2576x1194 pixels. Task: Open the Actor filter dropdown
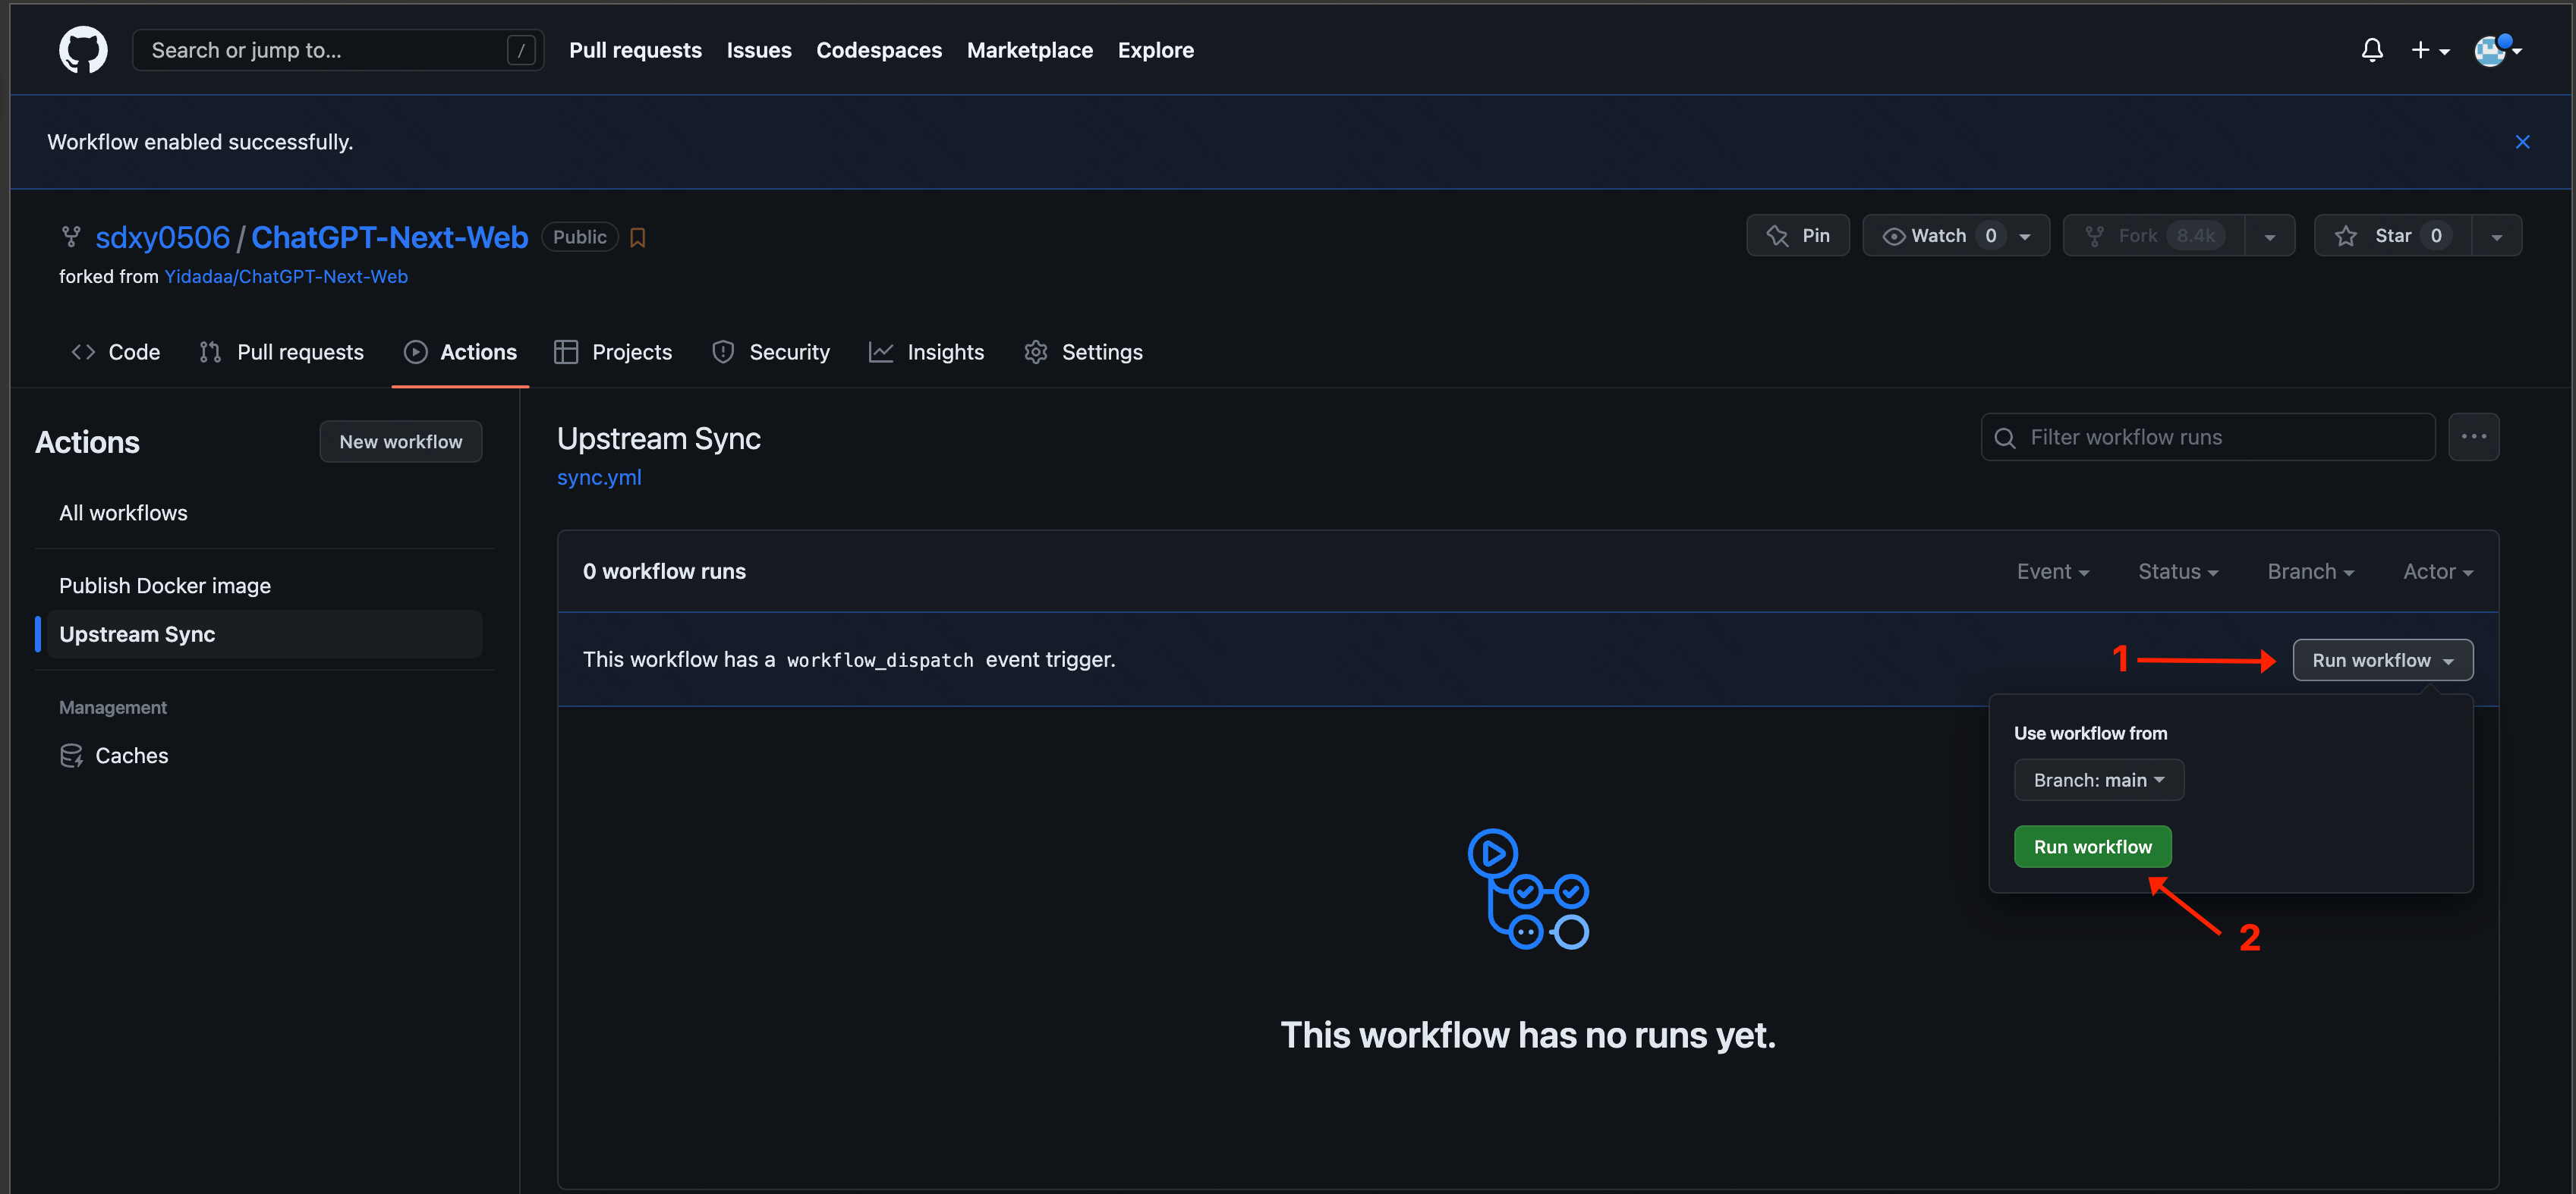[2438, 571]
